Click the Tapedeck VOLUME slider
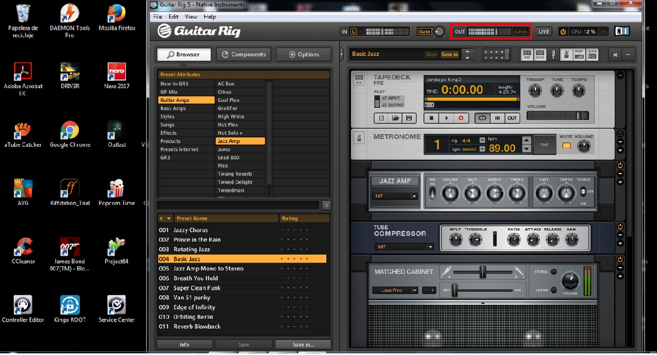 (x=557, y=116)
